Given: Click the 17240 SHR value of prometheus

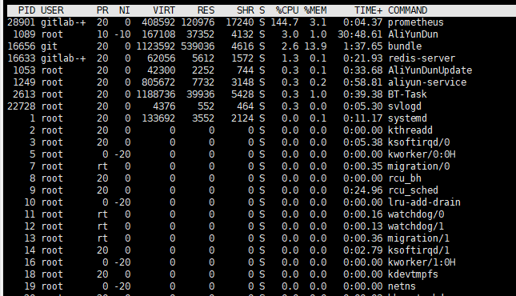Looking at the screenshot, I should tap(240, 22).
